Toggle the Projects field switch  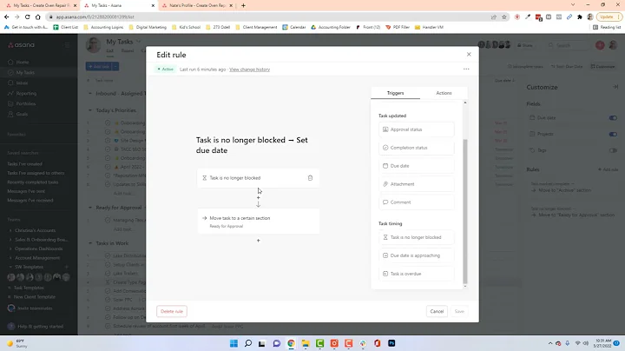click(x=613, y=134)
